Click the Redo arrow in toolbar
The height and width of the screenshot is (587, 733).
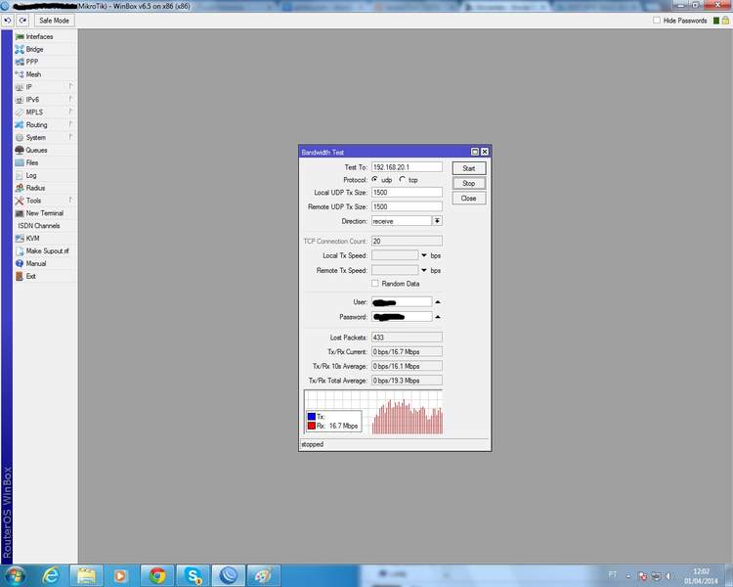tap(22, 21)
